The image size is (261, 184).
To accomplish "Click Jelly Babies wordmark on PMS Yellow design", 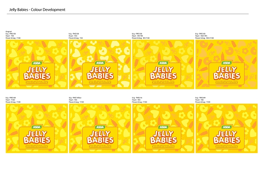I will [x=100, y=137].
